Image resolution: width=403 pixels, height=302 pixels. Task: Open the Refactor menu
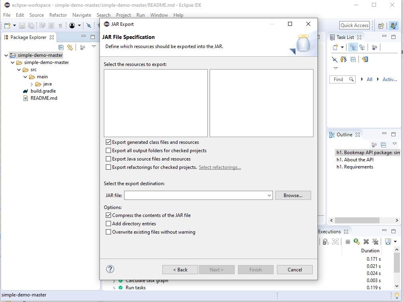[x=58, y=15]
